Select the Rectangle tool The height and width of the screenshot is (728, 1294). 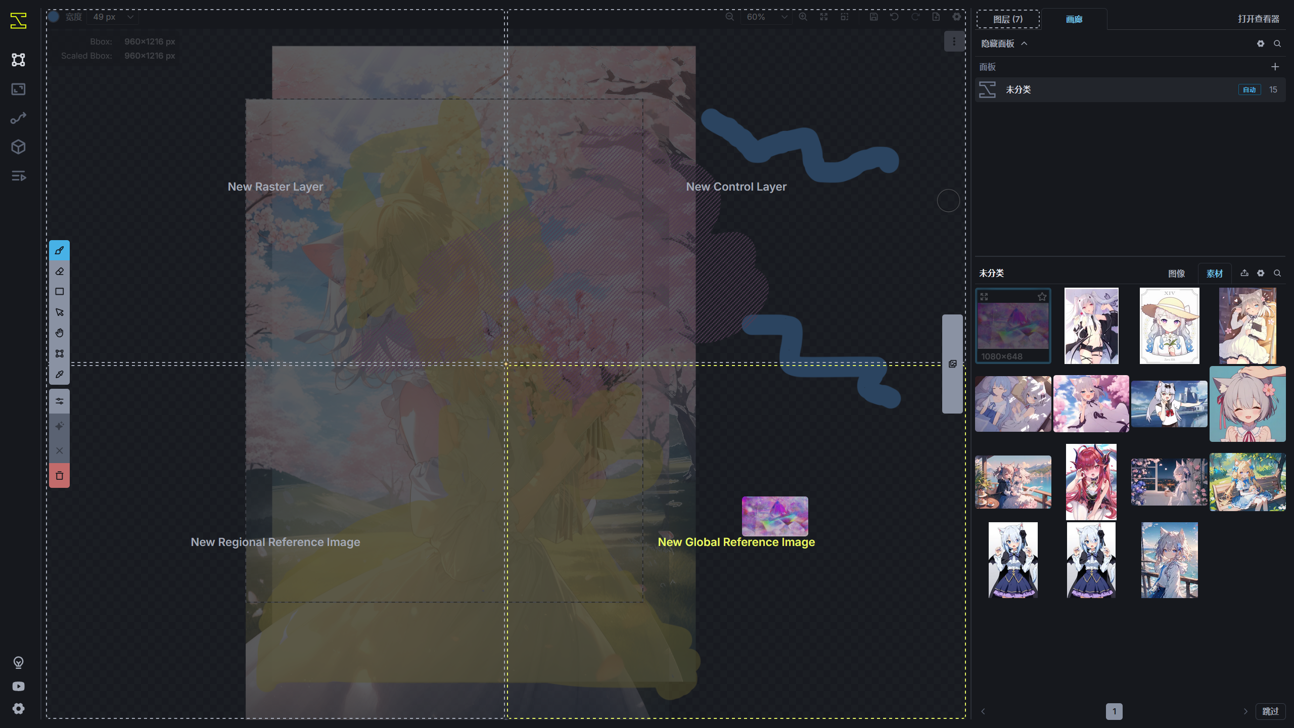[x=59, y=292]
